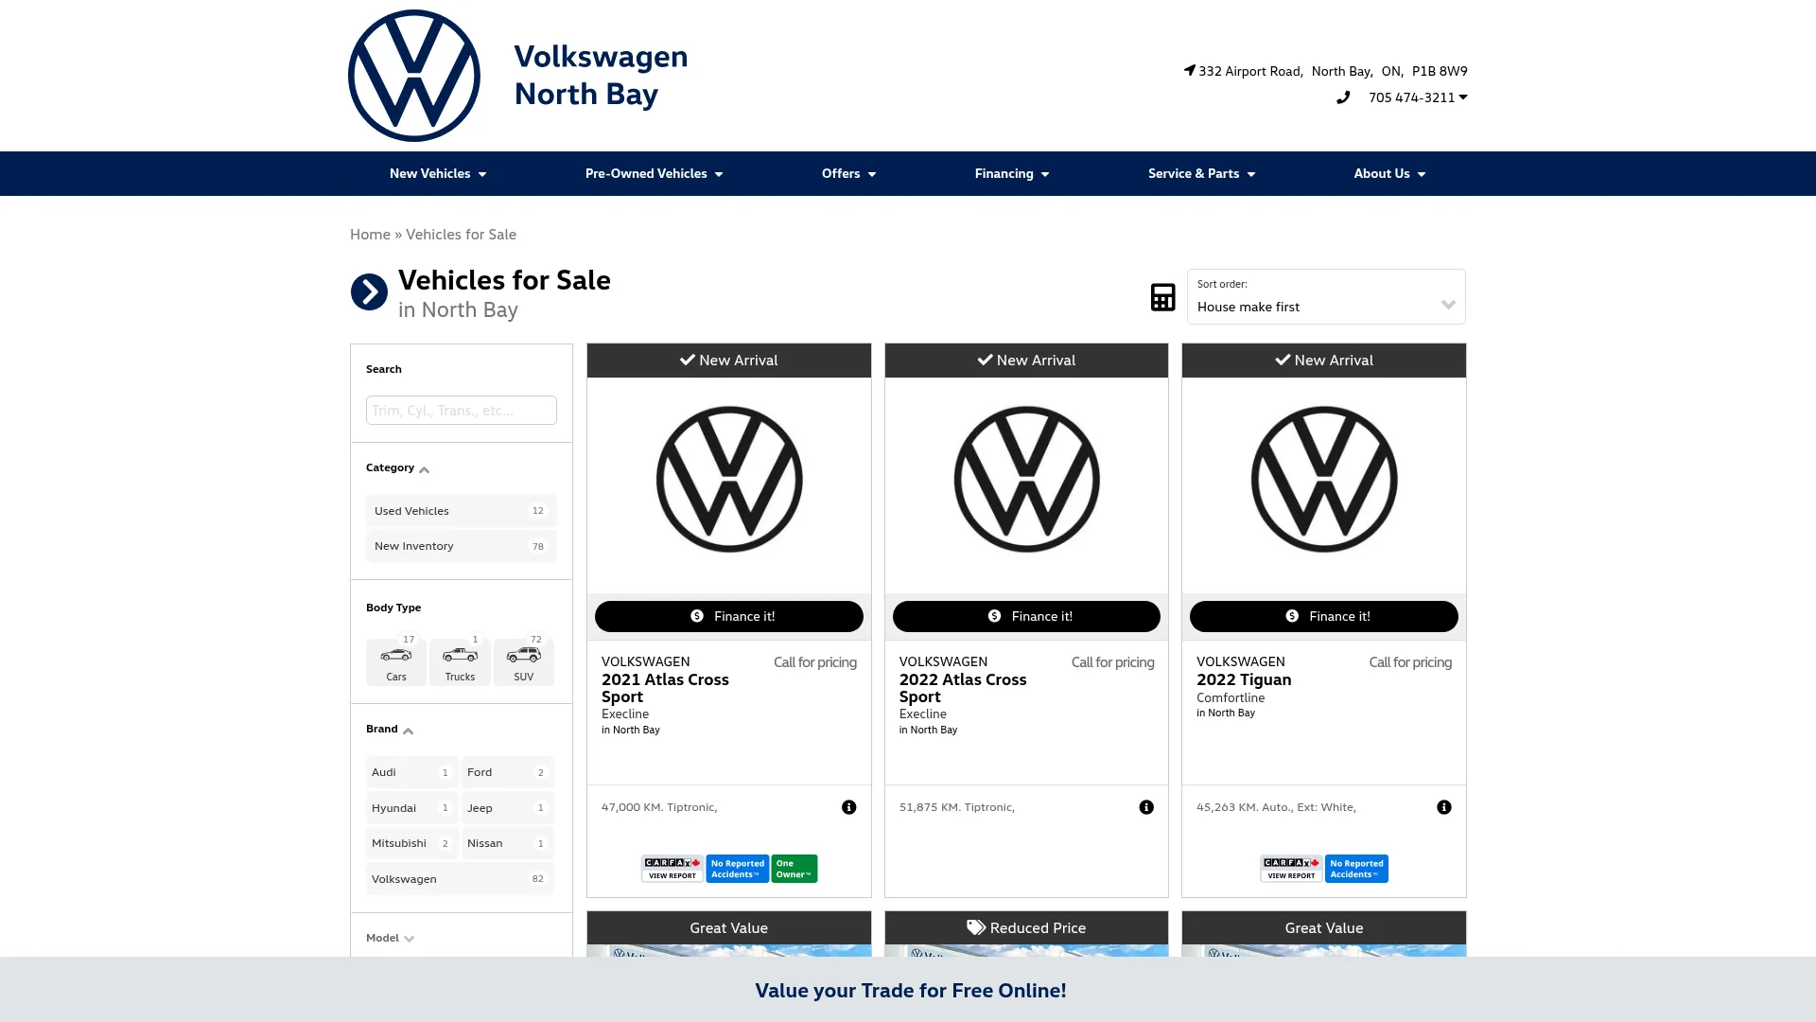Toggle Hyundai brand filter

click(x=411, y=808)
